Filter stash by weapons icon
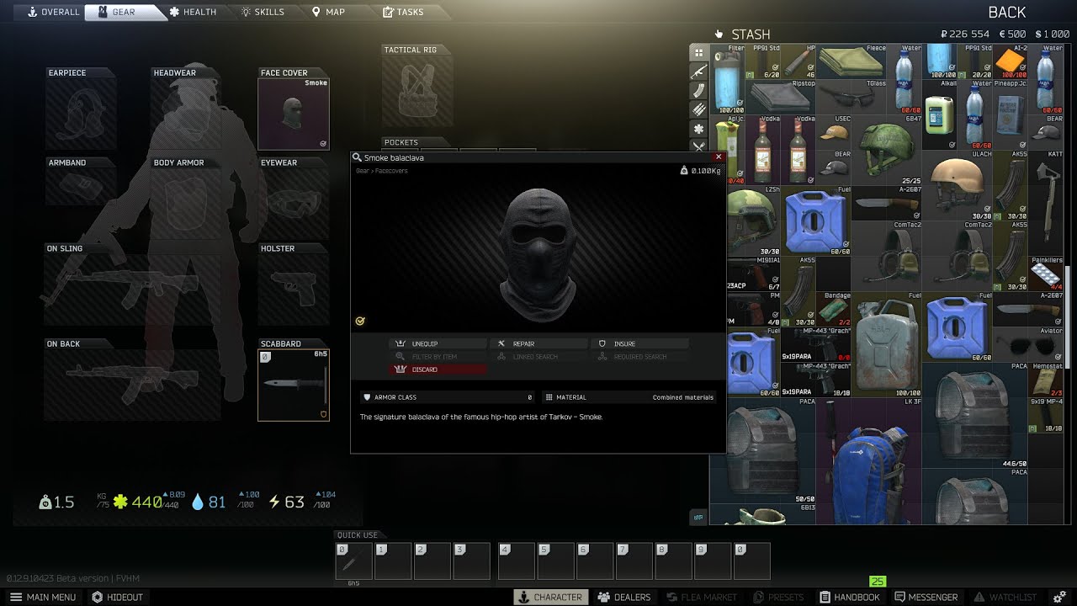 click(x=698, y=72)
